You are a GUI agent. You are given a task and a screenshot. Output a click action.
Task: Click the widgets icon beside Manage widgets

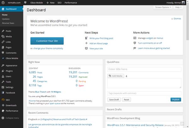[135, 38]
